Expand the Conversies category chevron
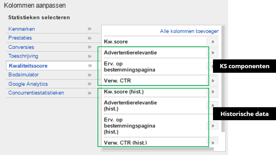Image resolution: width=276 pixels, height=155 pixels. tap(90, 47)
